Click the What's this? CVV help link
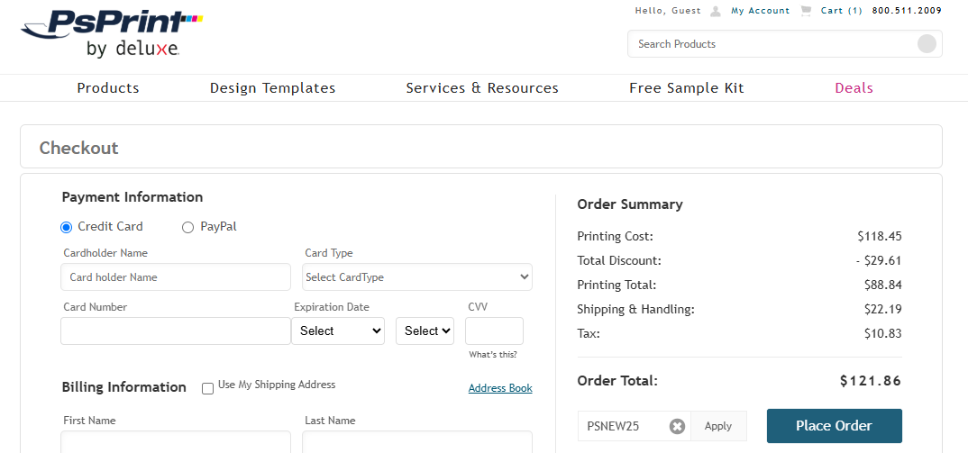968x453 pixels. click(493, 355)
